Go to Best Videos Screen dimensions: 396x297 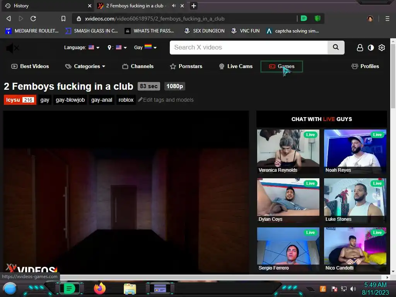coord(30,66)
